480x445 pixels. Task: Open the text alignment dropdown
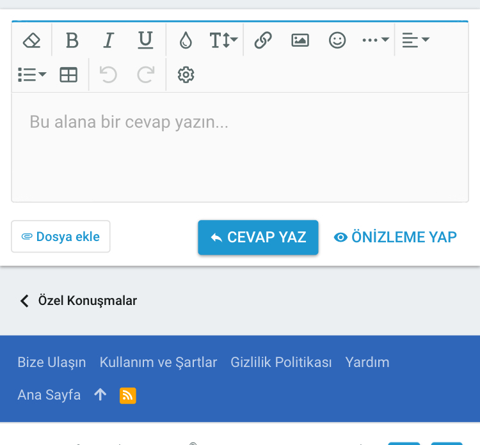(x=415, y=40)
